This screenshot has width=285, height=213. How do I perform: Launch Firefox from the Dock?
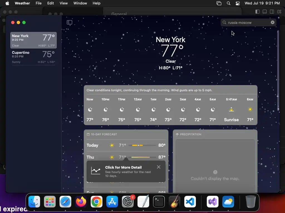pyautogui.click(x=81, y=202)
